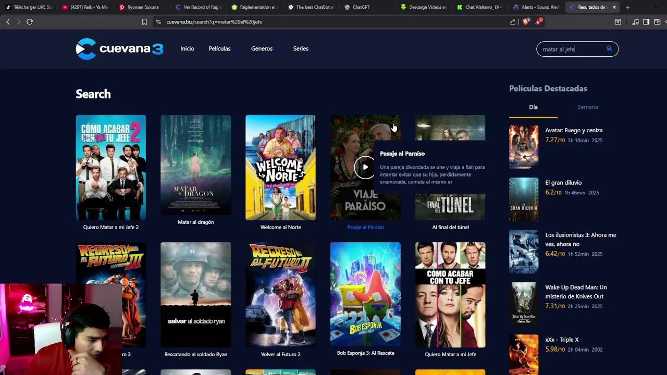This screenshot has height=375, width=667.
Task: Click the Avatar sidebar poster thumbnail
Action: tap(524, 147)
